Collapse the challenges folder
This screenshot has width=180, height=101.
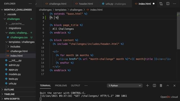18,19
